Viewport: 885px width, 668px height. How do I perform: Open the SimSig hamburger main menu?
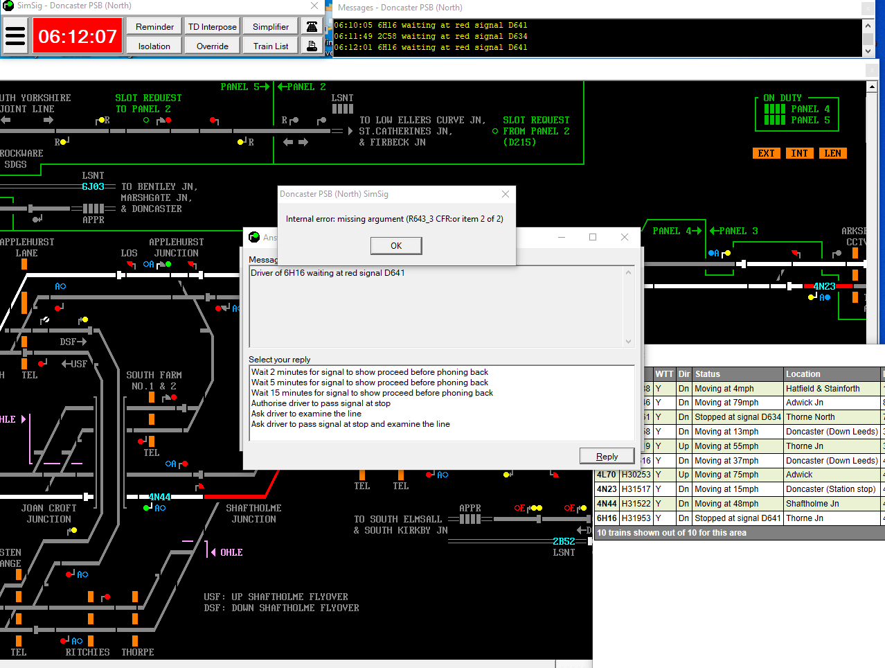pos(15,35)
